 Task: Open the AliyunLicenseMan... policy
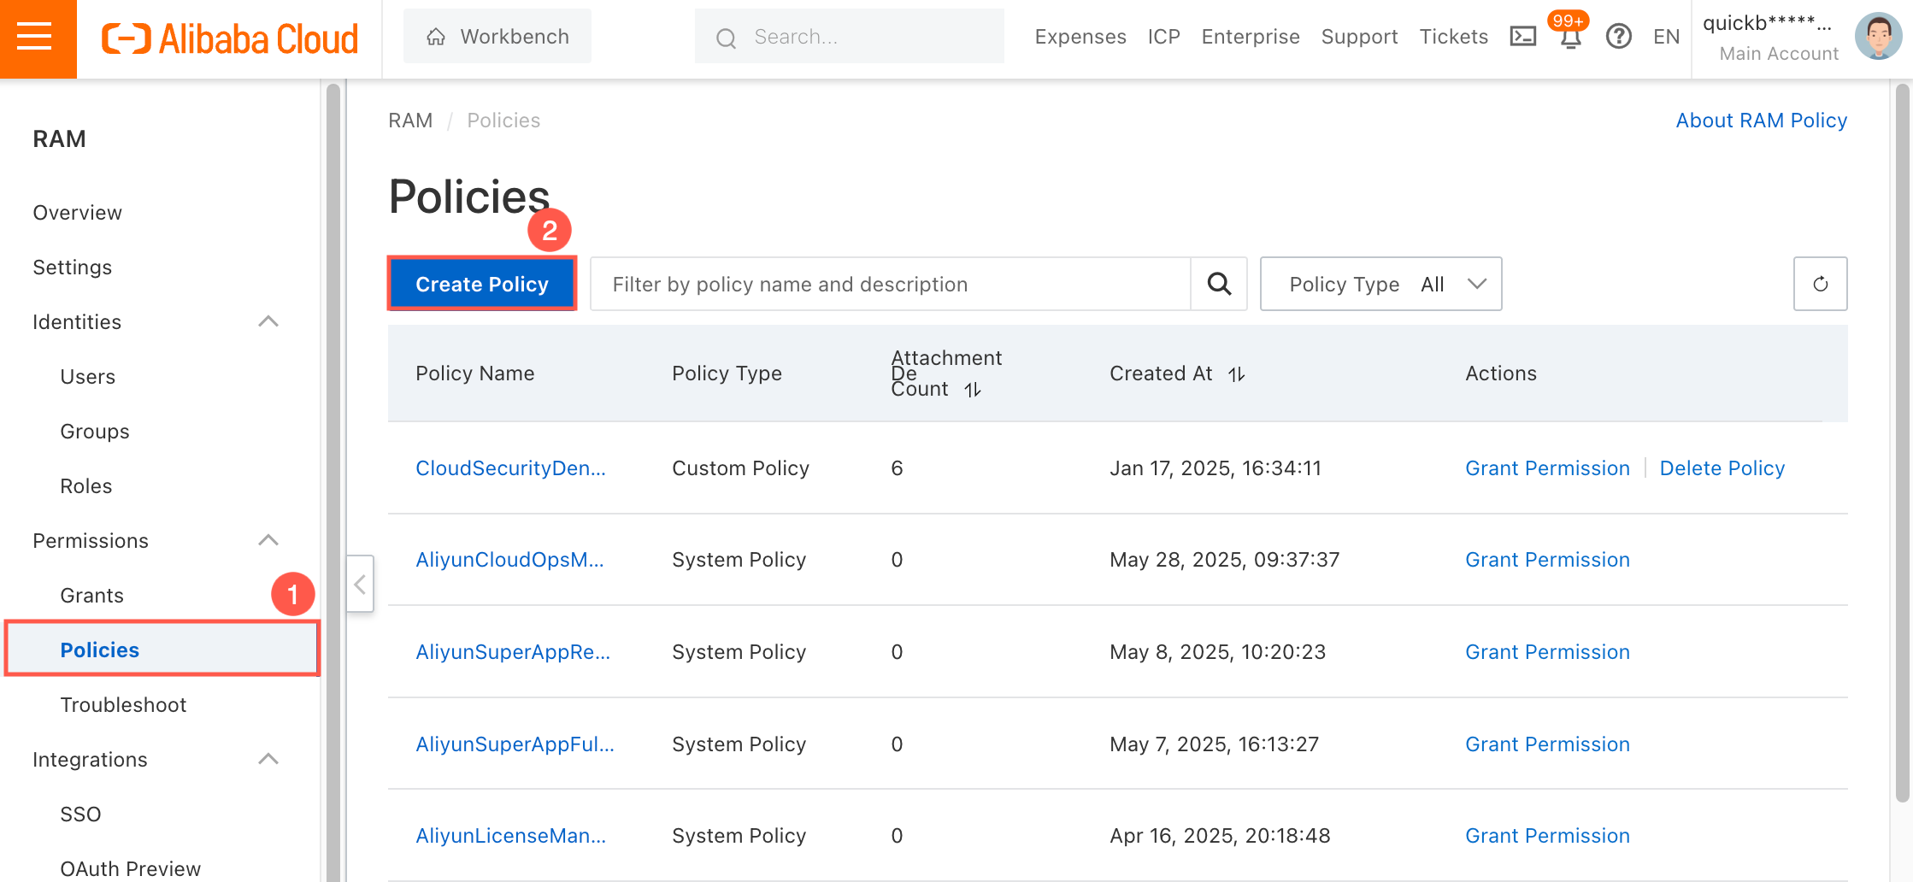tap(511, 836)
